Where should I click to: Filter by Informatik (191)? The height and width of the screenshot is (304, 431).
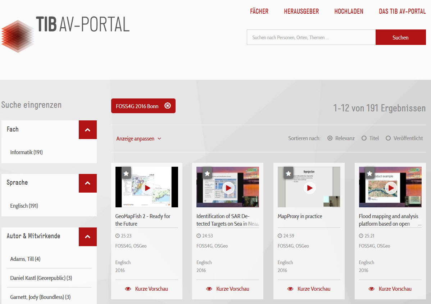point(26,152)
